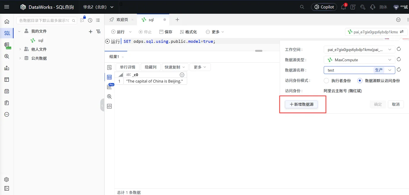The height and width of the screenshot is (195, 409).
Task: Add a new file with plus icon
Action: 91,32
